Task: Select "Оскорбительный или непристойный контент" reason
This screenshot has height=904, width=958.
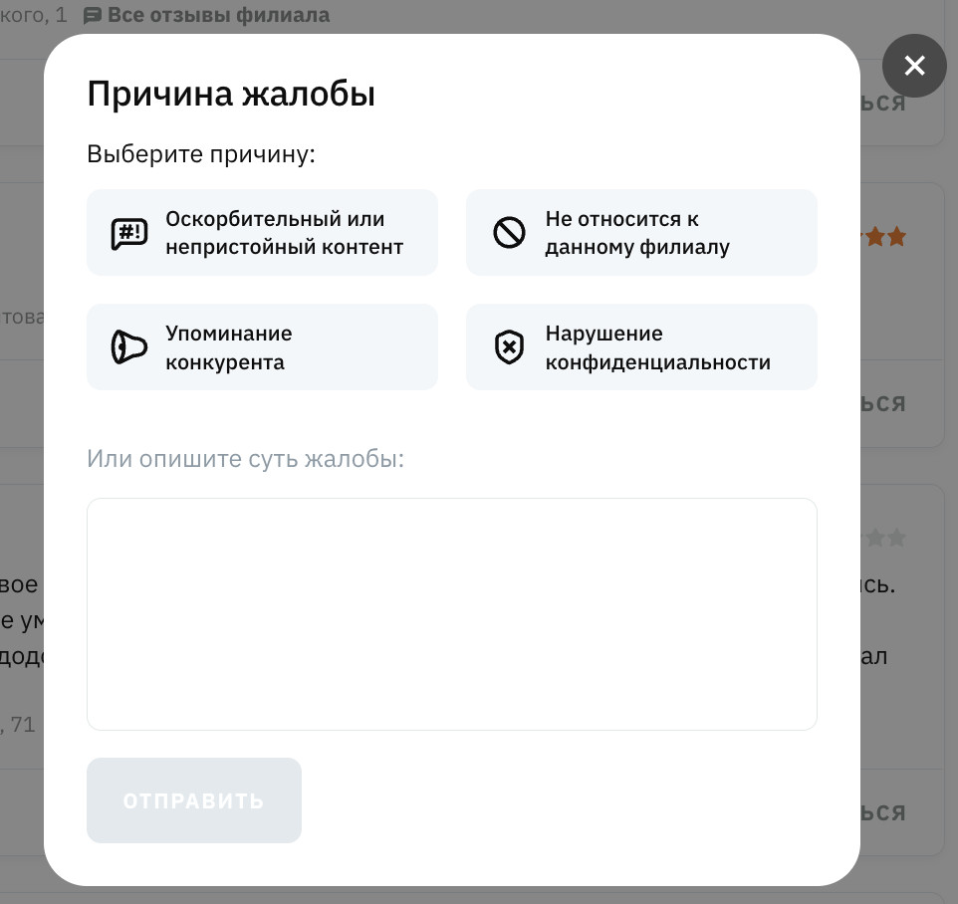Action: [x=284, y=233]
